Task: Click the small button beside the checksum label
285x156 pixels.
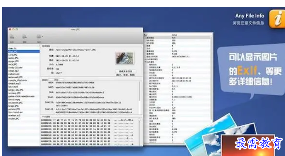Action: pos(56,80)
